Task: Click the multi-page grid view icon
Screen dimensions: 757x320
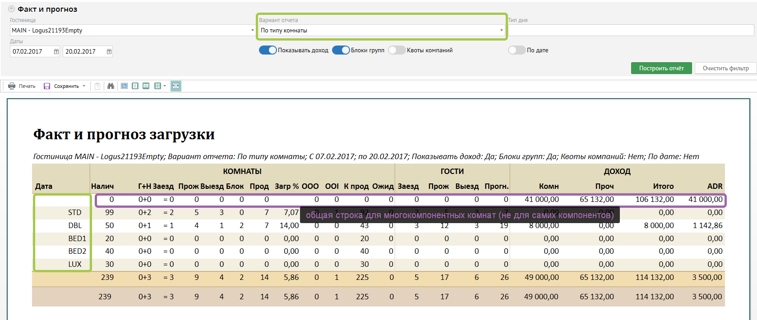Action: tap(157, 86)
